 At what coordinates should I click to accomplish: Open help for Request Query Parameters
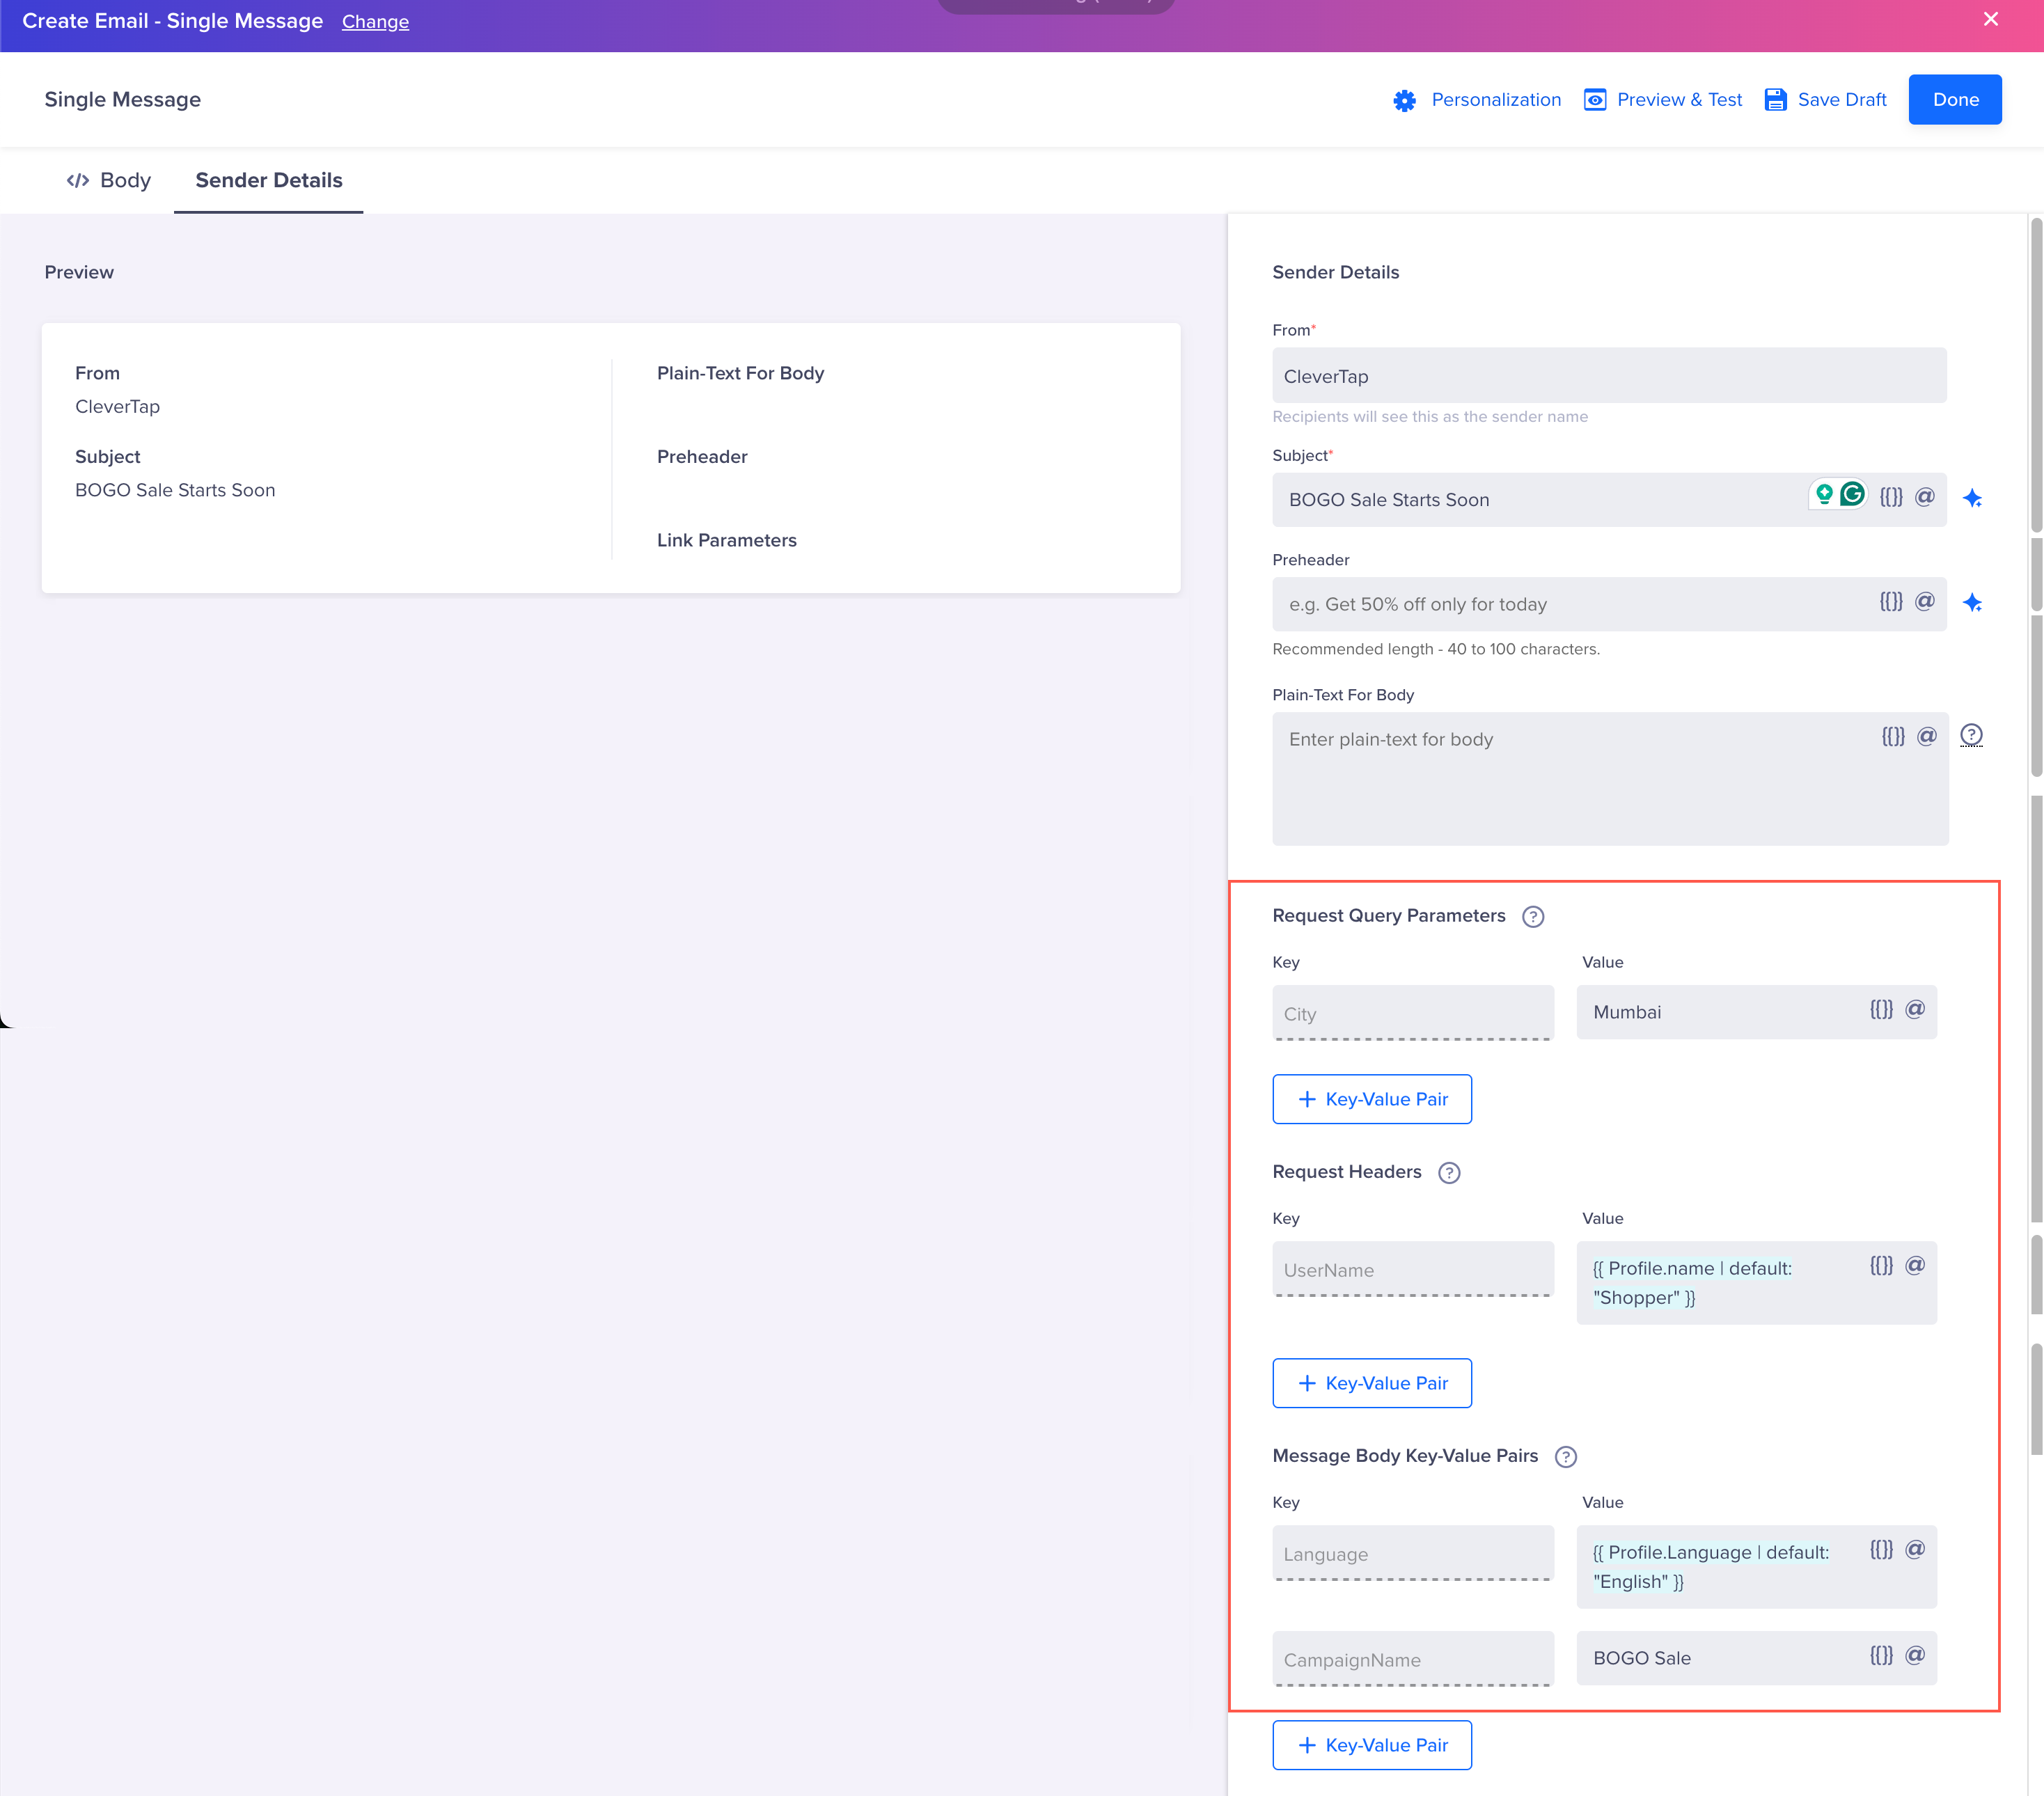pyautogui.click(x=1533, y=916)
